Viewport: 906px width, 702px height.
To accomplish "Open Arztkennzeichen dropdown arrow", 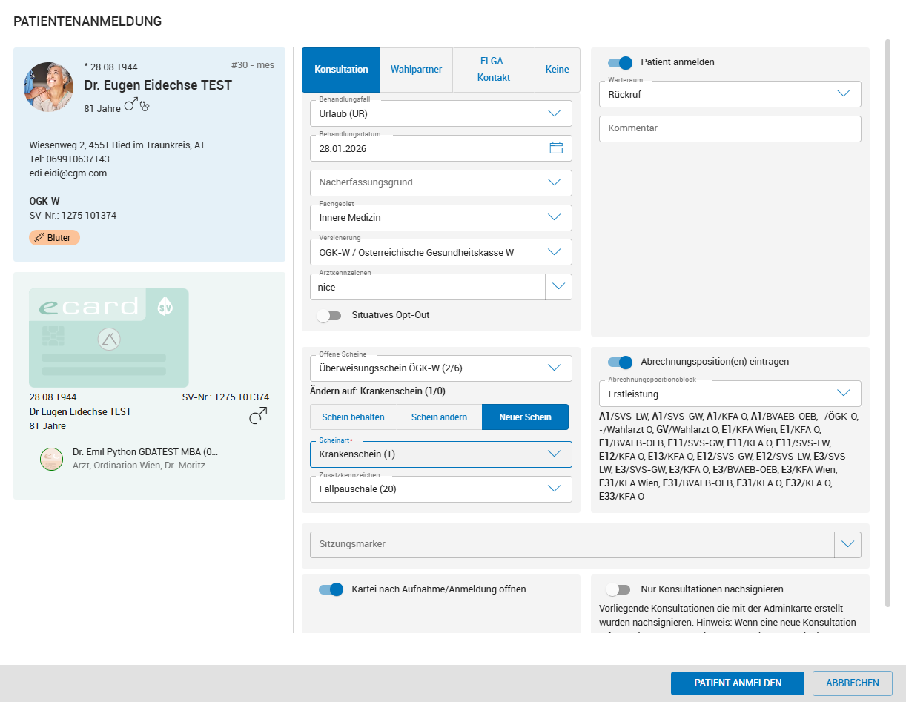I will coord(558,287).
